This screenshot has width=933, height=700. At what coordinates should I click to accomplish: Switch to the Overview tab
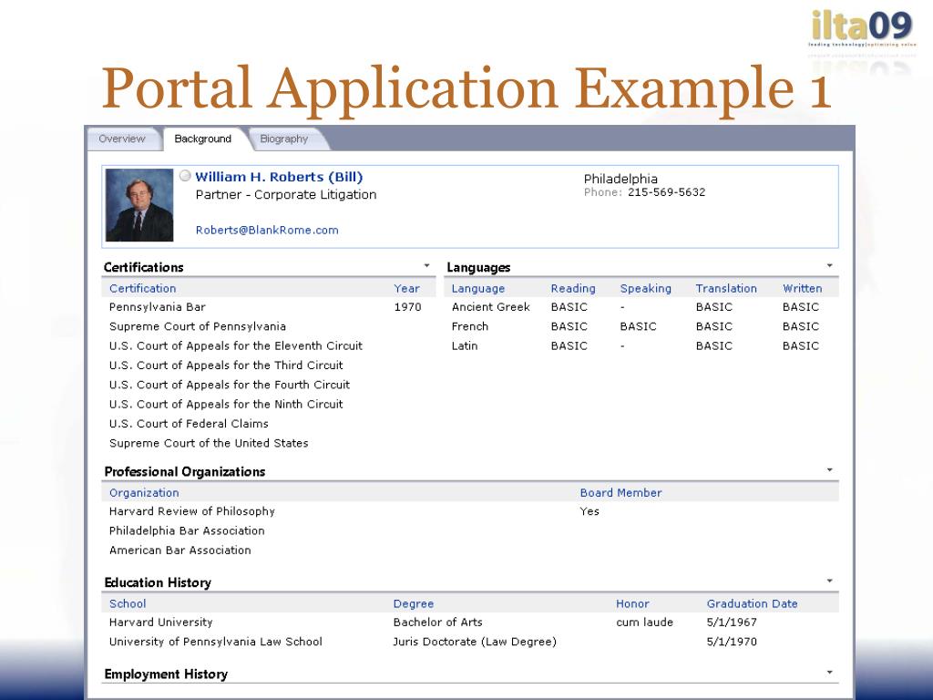pos(122,139)
